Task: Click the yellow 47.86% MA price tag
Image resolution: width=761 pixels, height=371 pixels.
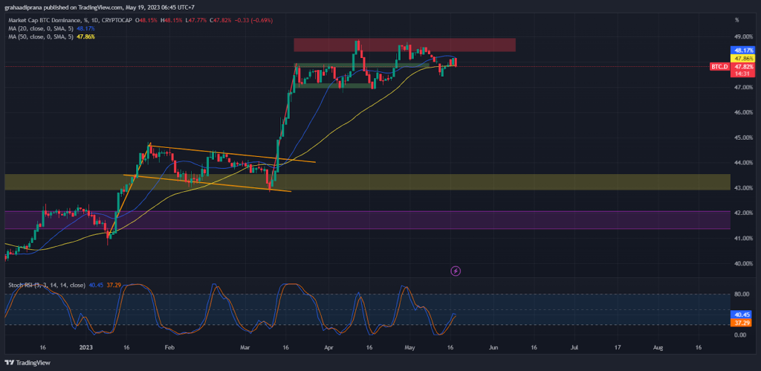Action: pos(743,58)
